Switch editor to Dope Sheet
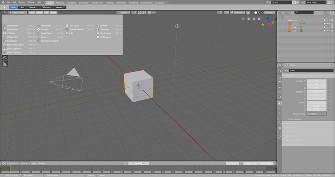Screen dimensions: 335x177 [x=50, y=26]
